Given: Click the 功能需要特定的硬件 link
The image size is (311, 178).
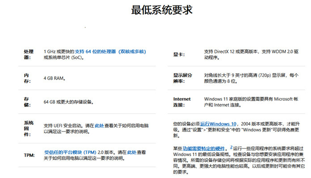Looking at the screenshot, I should coord(203,148).
